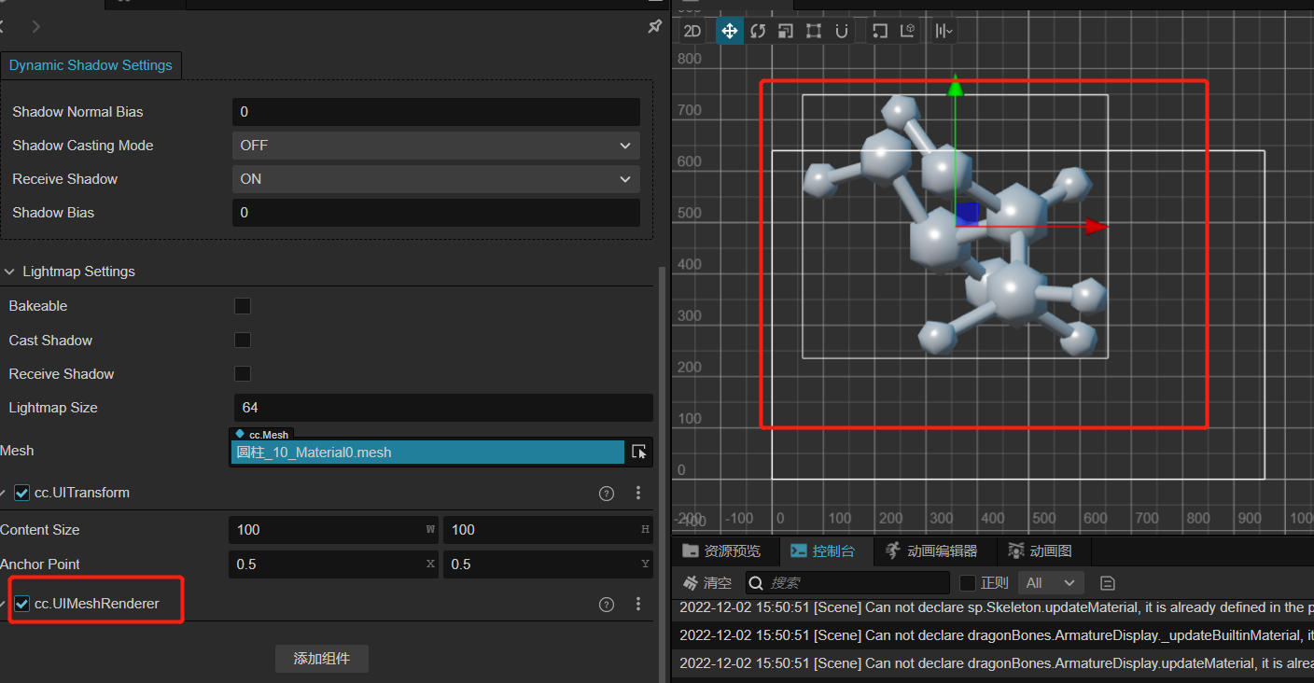Open the console All log filter dropdown

1051,582
